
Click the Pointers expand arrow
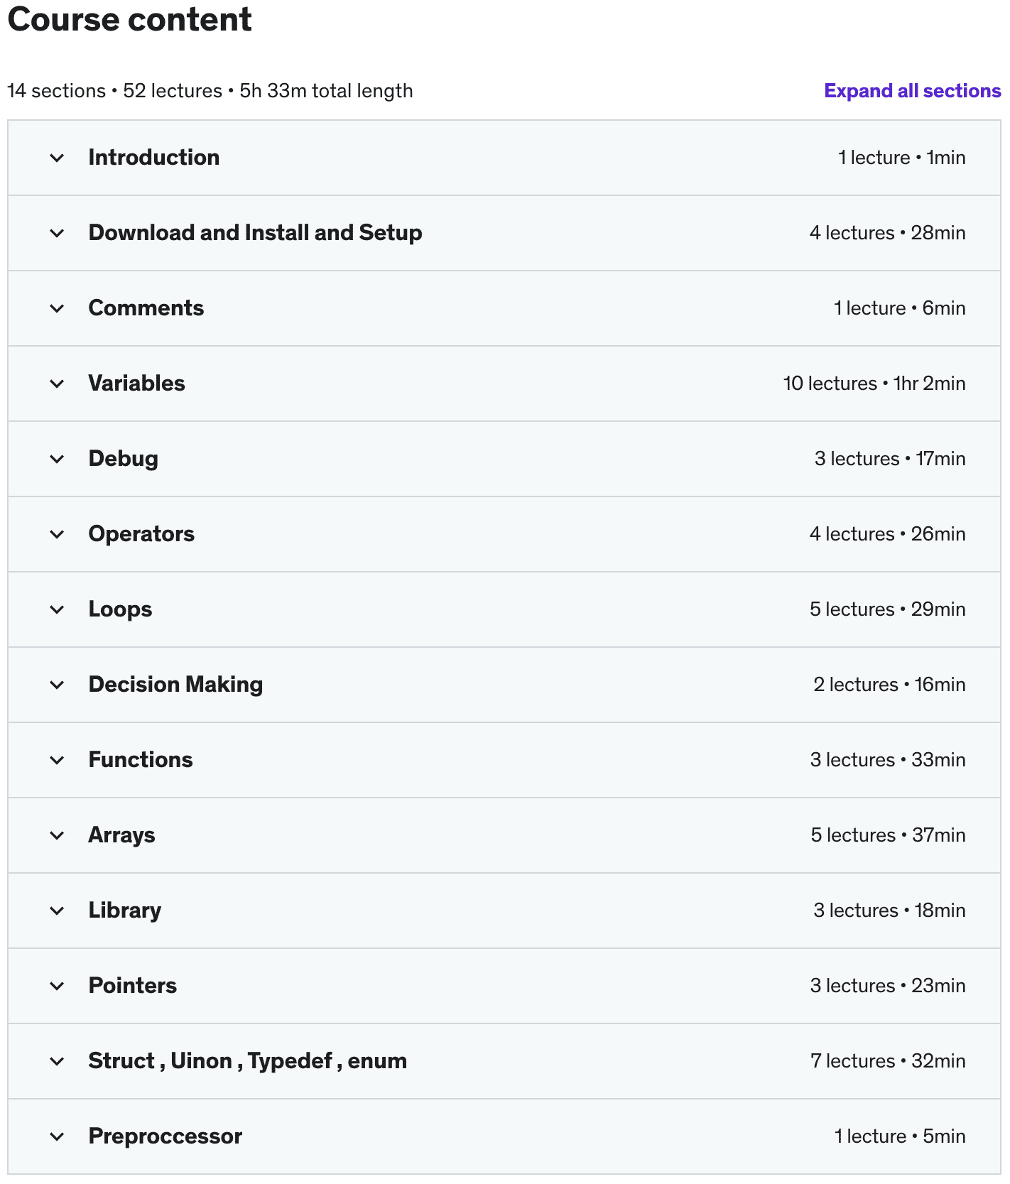[57, 986]
